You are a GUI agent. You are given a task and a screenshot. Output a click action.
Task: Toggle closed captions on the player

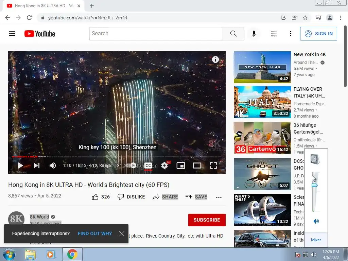click(x=148, y=166)
